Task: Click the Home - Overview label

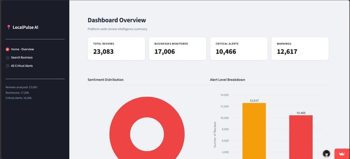Action: tap(23, 49)
